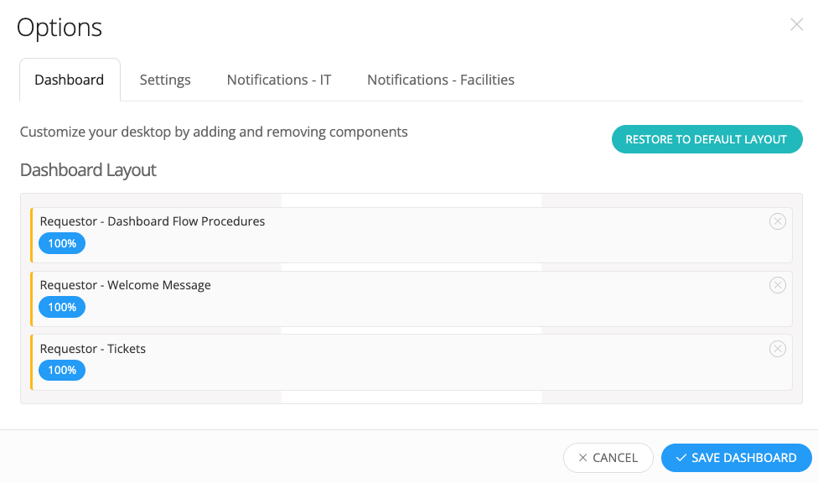
Task: Save the dashboard layout
Action: (736, 458)
